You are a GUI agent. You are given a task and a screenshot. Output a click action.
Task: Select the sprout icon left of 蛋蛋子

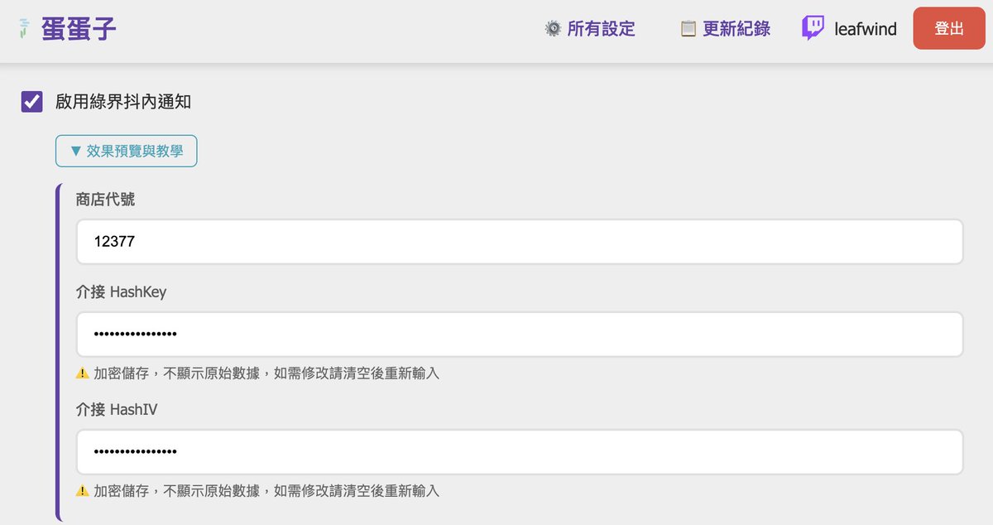pyautogui.click(x=23, y=27)
